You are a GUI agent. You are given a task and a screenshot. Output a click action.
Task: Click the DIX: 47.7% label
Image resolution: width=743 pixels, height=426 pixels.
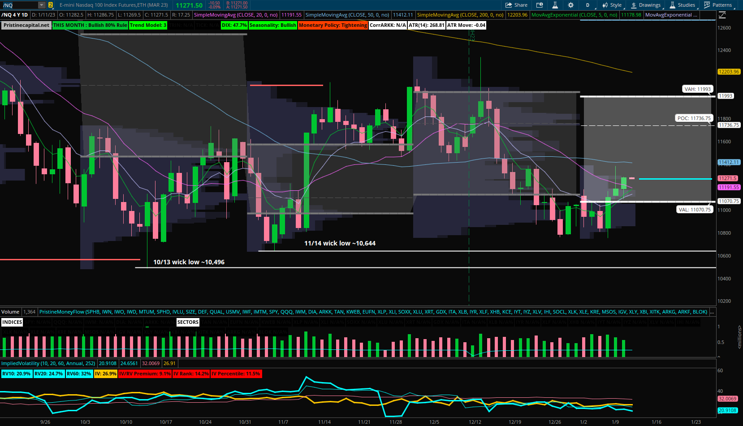234,25
